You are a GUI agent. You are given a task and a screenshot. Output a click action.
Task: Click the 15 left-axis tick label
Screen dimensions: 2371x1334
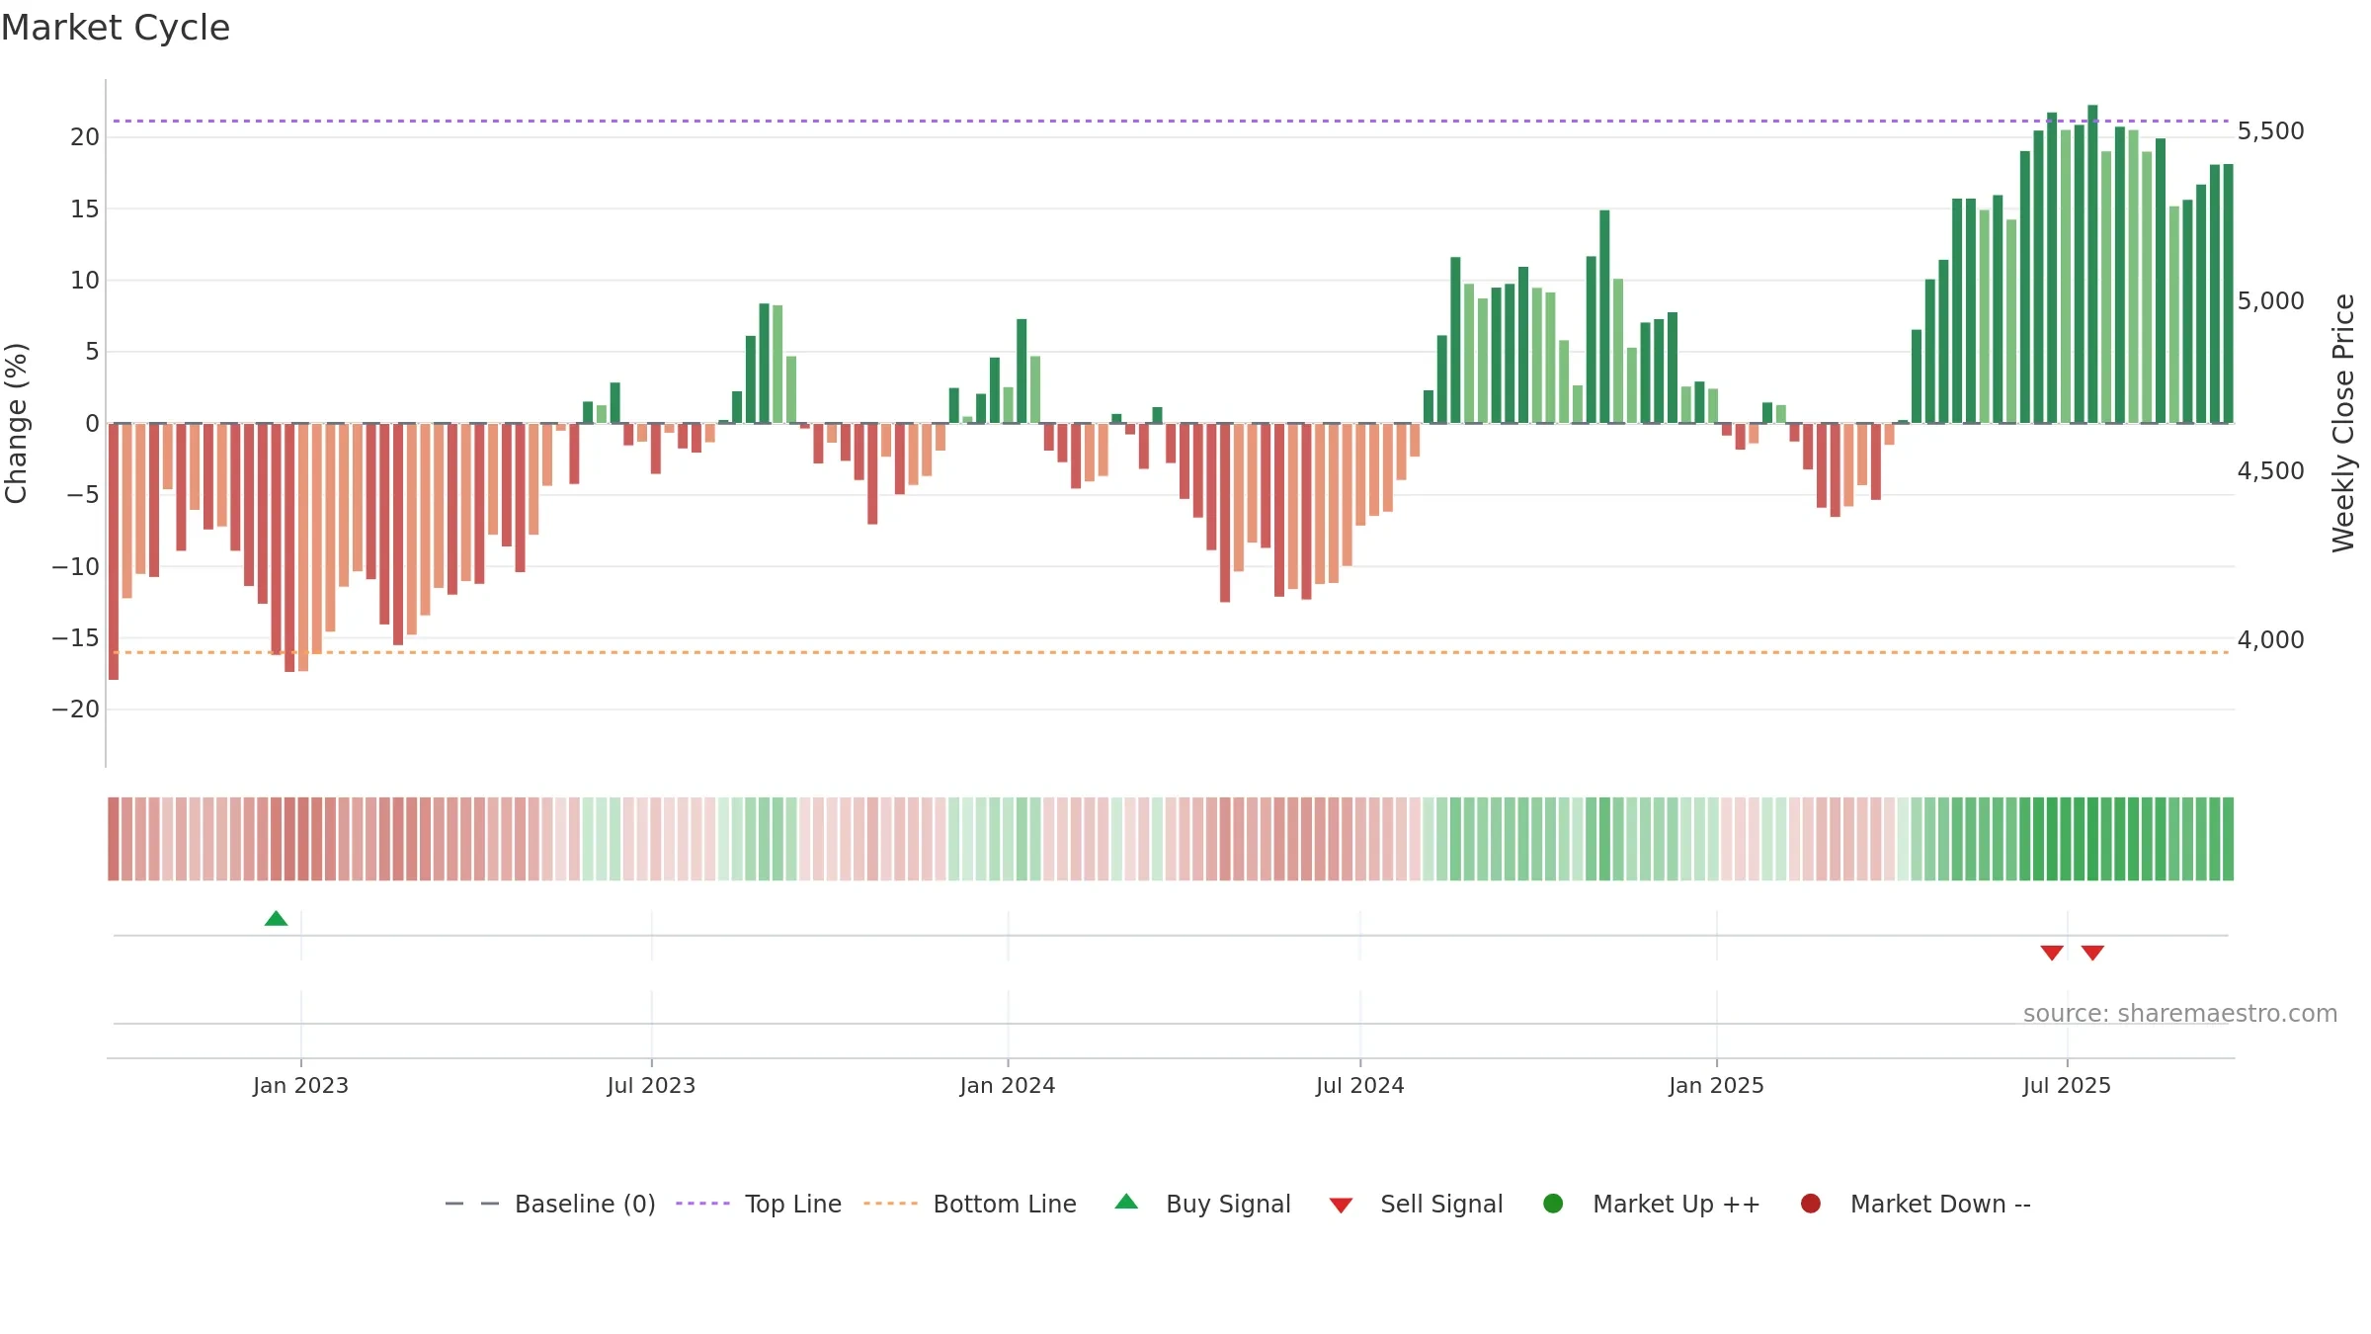coord(85,209)
